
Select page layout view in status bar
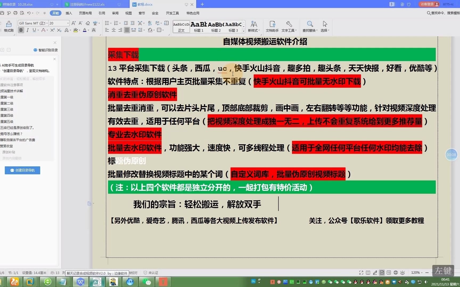pos(382,273)
